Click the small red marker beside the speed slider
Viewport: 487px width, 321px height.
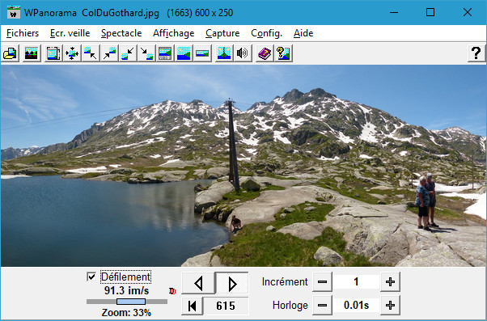click(172, 291)
